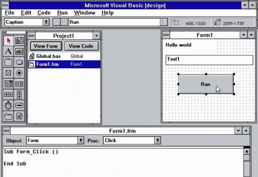Select the Global.bas row in Project1
This screenshot has width=258, height=177.
pyautogui.click(x=64, y=56)
